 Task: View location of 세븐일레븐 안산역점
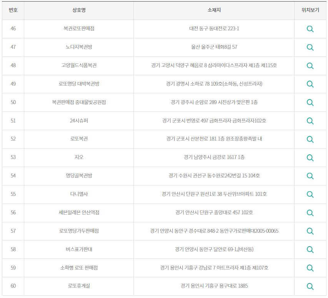coord(310,213)
